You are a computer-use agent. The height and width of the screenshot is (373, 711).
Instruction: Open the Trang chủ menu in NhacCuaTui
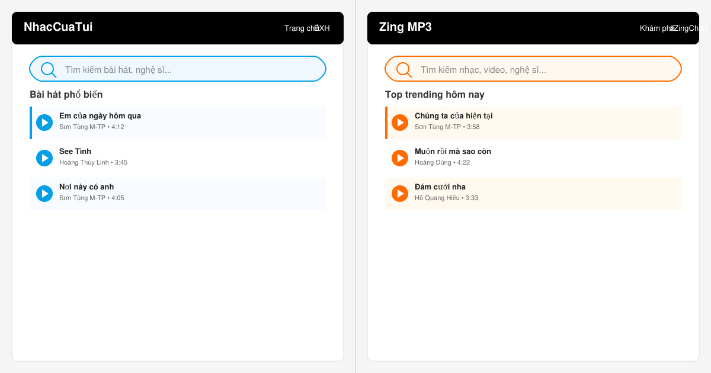[301, 28]
